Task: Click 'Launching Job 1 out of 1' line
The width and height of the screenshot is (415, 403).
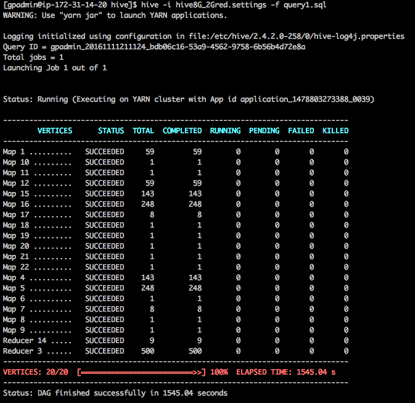Action: (x=55, y=68)
